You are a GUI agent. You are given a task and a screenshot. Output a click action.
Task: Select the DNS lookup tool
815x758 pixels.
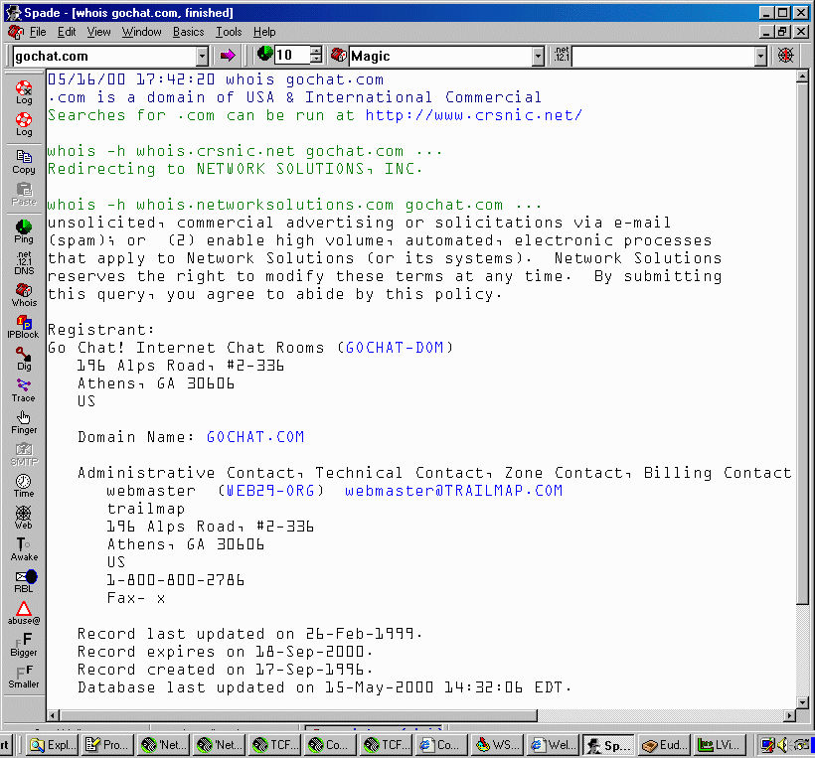[24, 262]
